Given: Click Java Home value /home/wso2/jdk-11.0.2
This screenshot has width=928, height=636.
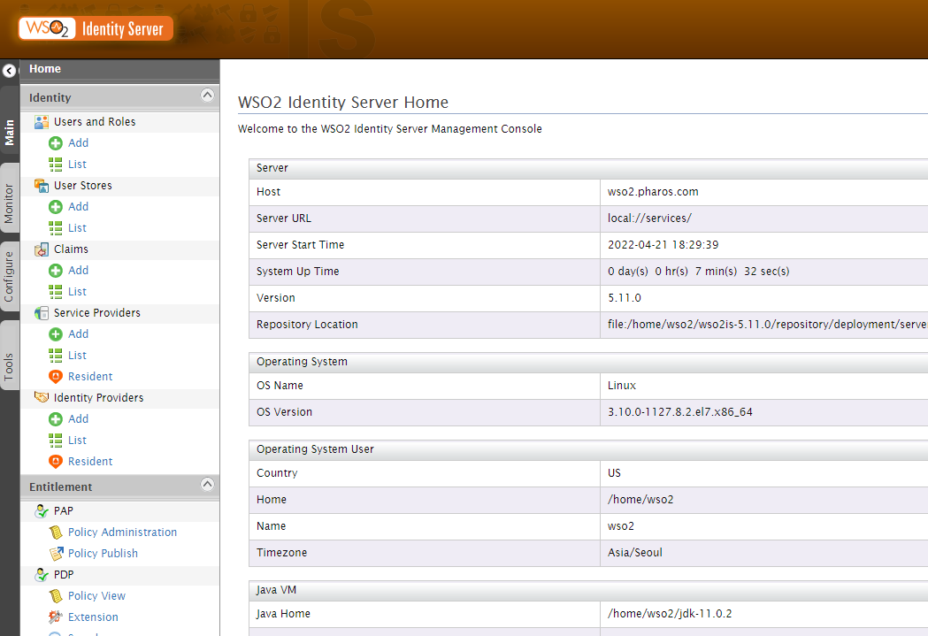Looking at the screenshot, I should [x=670, y=614].
